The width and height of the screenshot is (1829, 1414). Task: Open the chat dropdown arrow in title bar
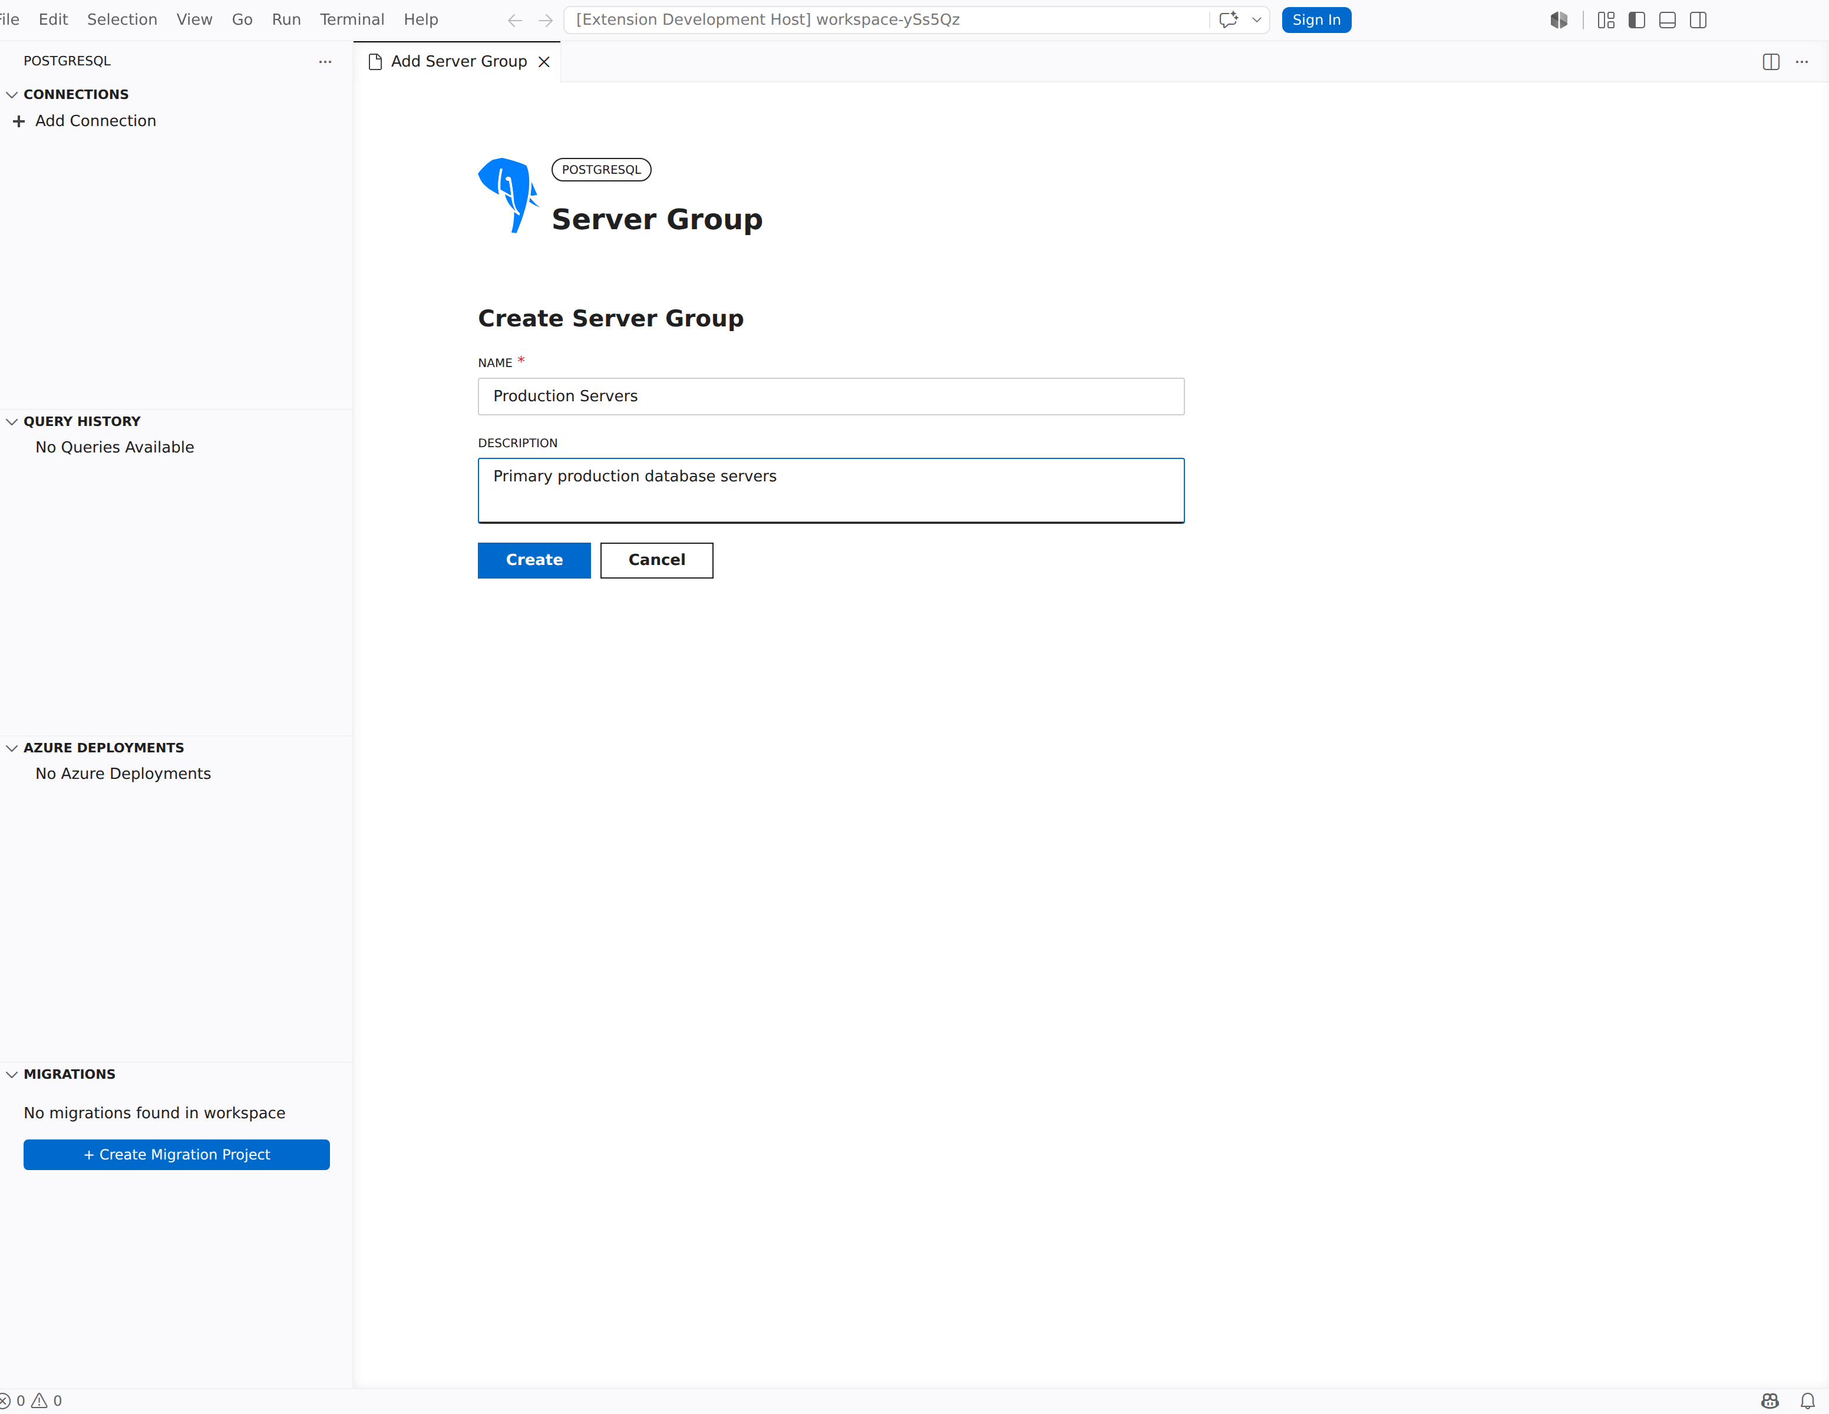point(1256,20)
